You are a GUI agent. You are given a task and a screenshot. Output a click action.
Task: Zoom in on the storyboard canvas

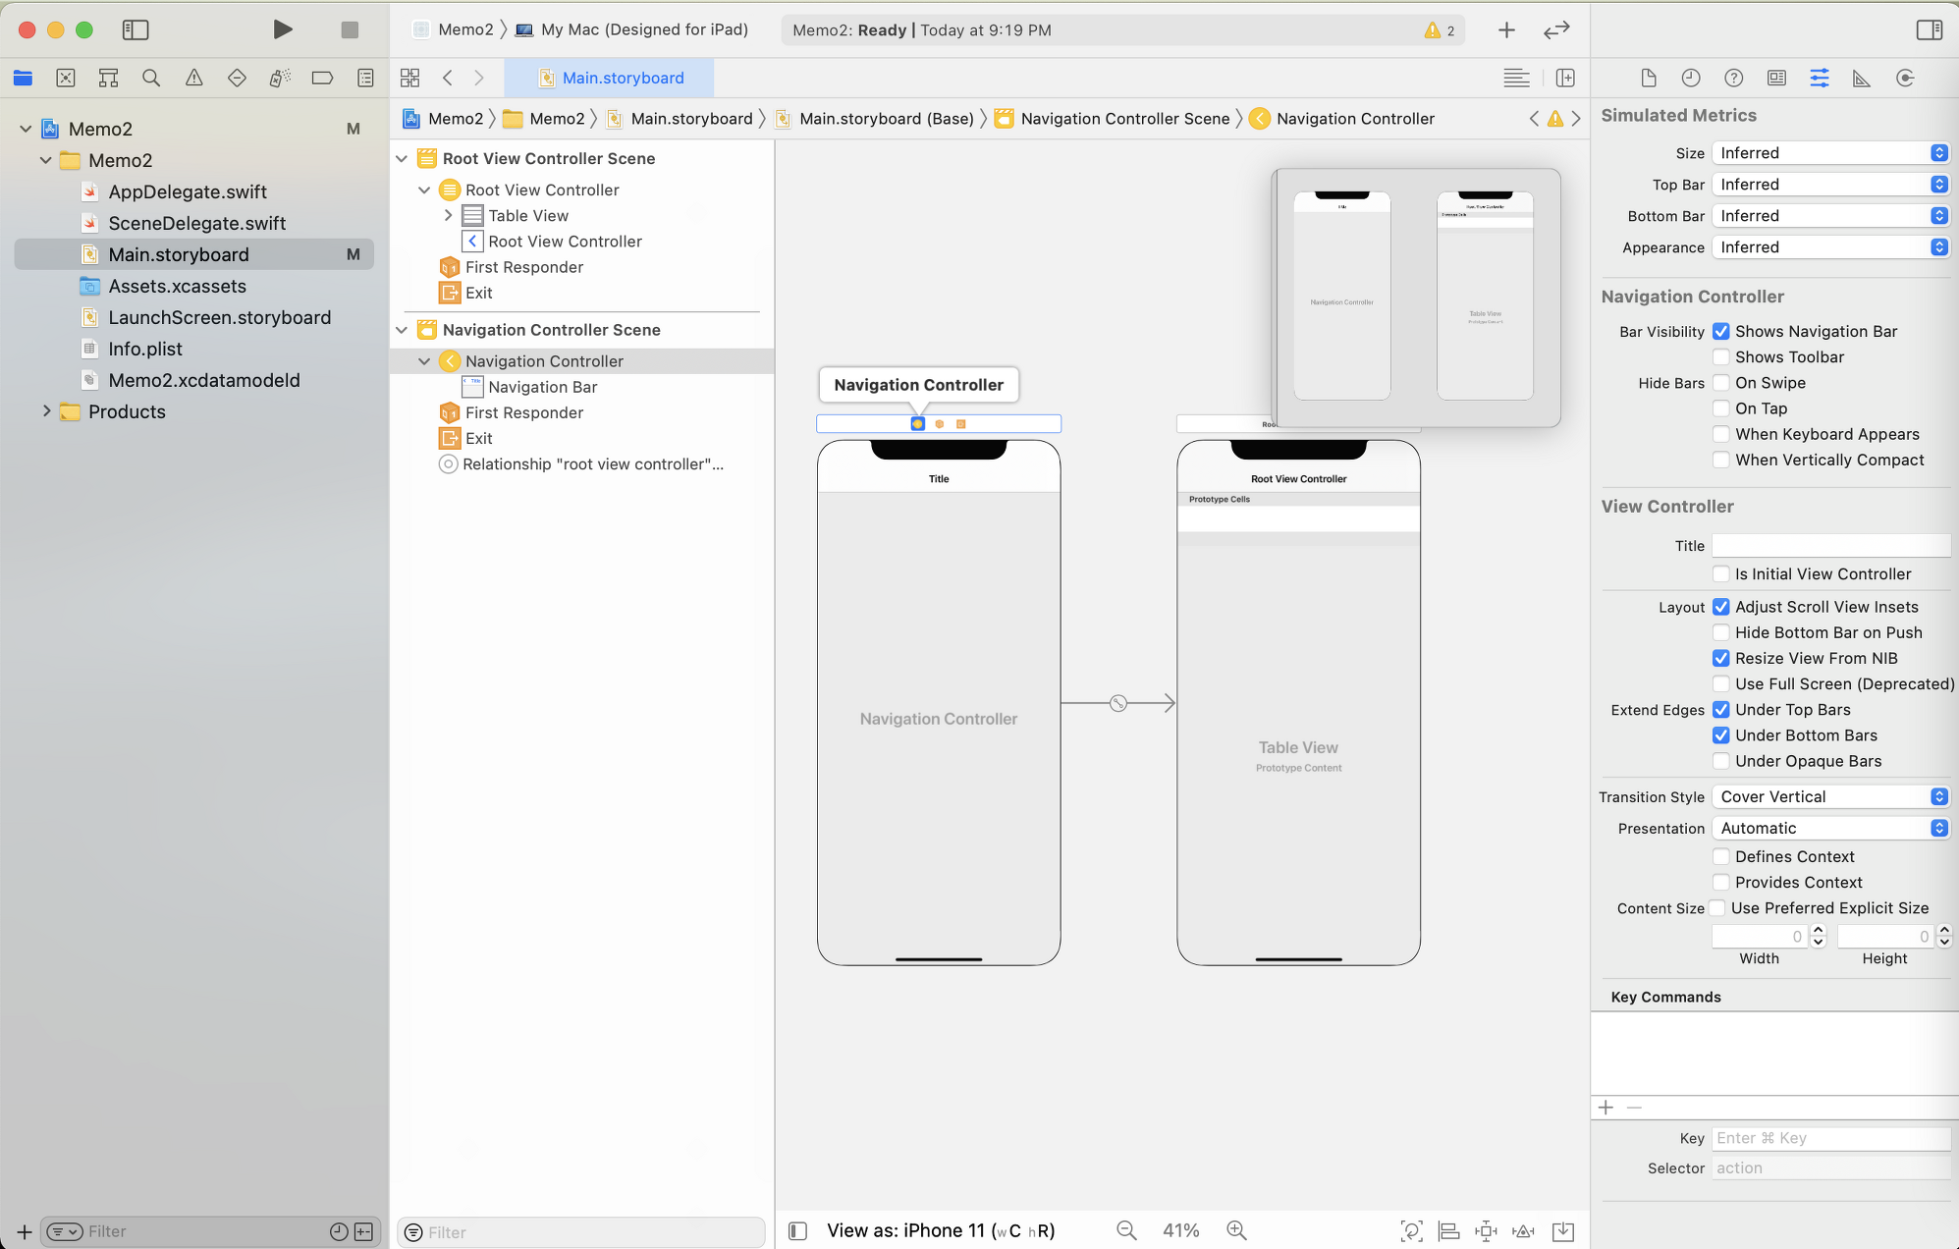1236,1230
